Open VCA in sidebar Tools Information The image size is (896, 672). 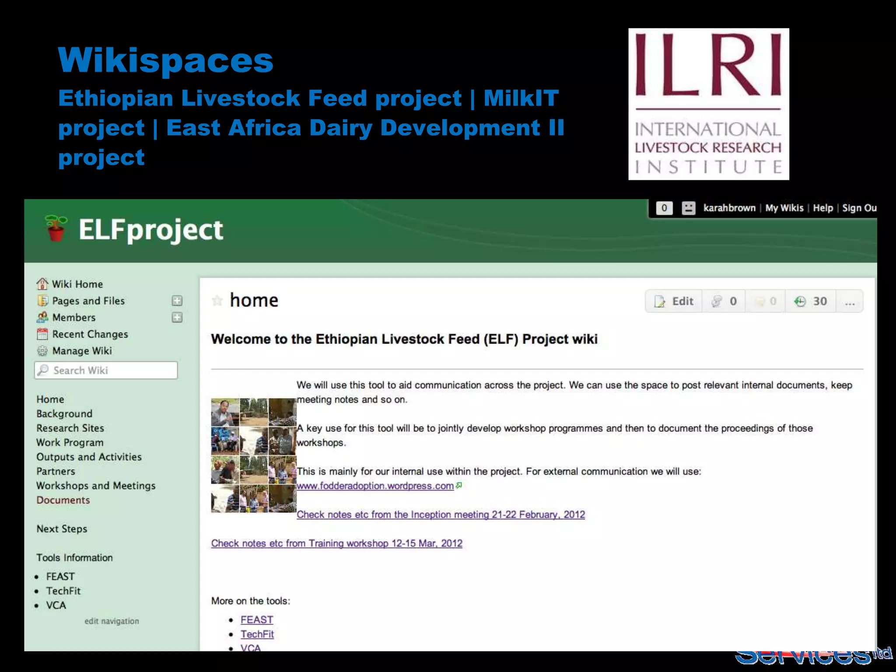coord(56,605)
